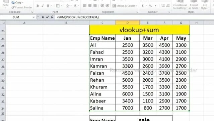Click the Jan column header cell
Image resolution: width=214 pixels, height=121 pixels.
point(128,38)
